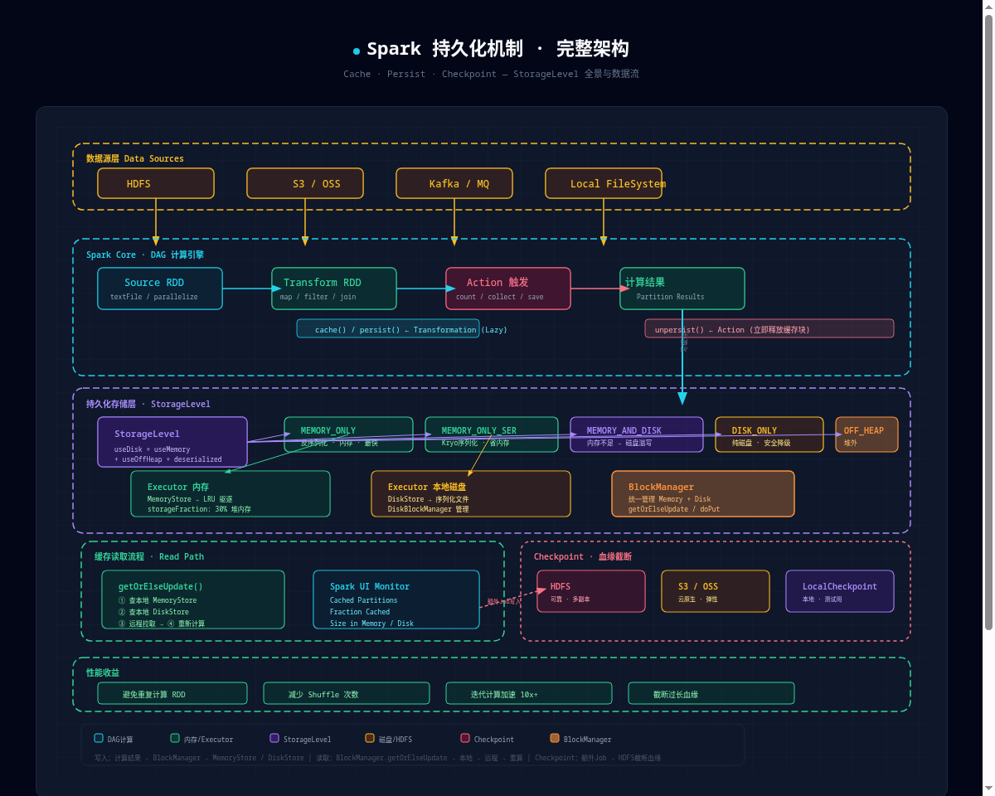Select the purple StorageLevel box with useDisk flags
This screenshot has height=796, width=995.
pos(172,442)
